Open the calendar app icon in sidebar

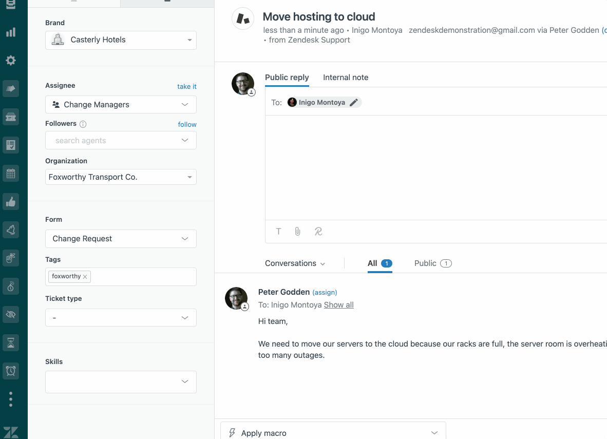pyautogui.click(x=11, y=173)
